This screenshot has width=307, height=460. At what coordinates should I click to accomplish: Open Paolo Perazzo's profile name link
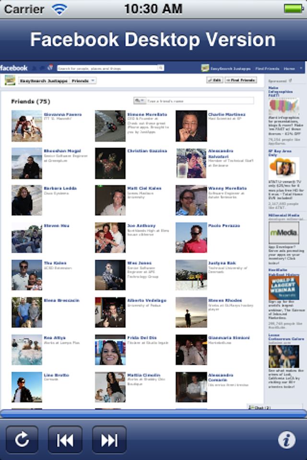(224, 226)
